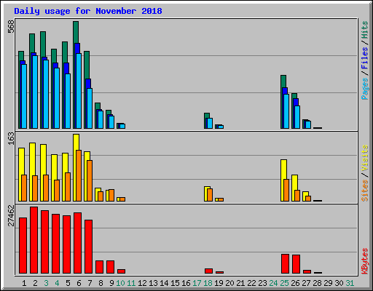Click day 18 on the x-axis
The width and height of the screenshot is (373, 291).
208,283
